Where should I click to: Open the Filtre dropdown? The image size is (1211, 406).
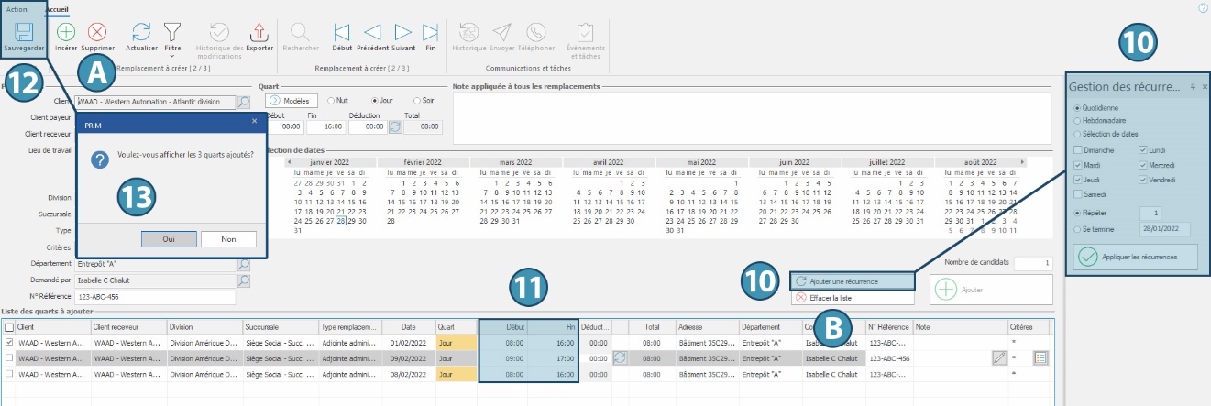[x=171, y=37]
